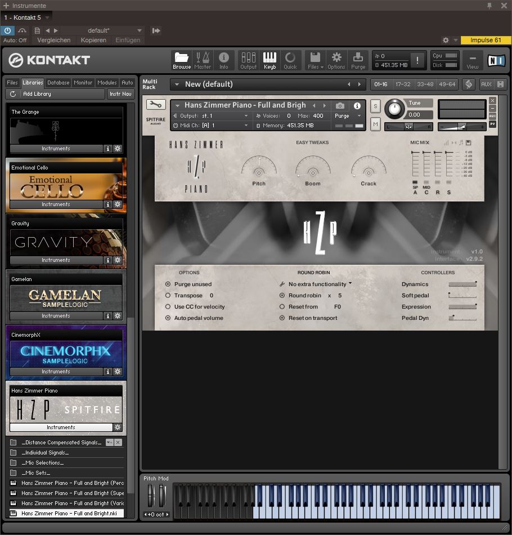512x535 pixels.
Task: Adjust the Expression controller slider
Action: coord(462,307)
